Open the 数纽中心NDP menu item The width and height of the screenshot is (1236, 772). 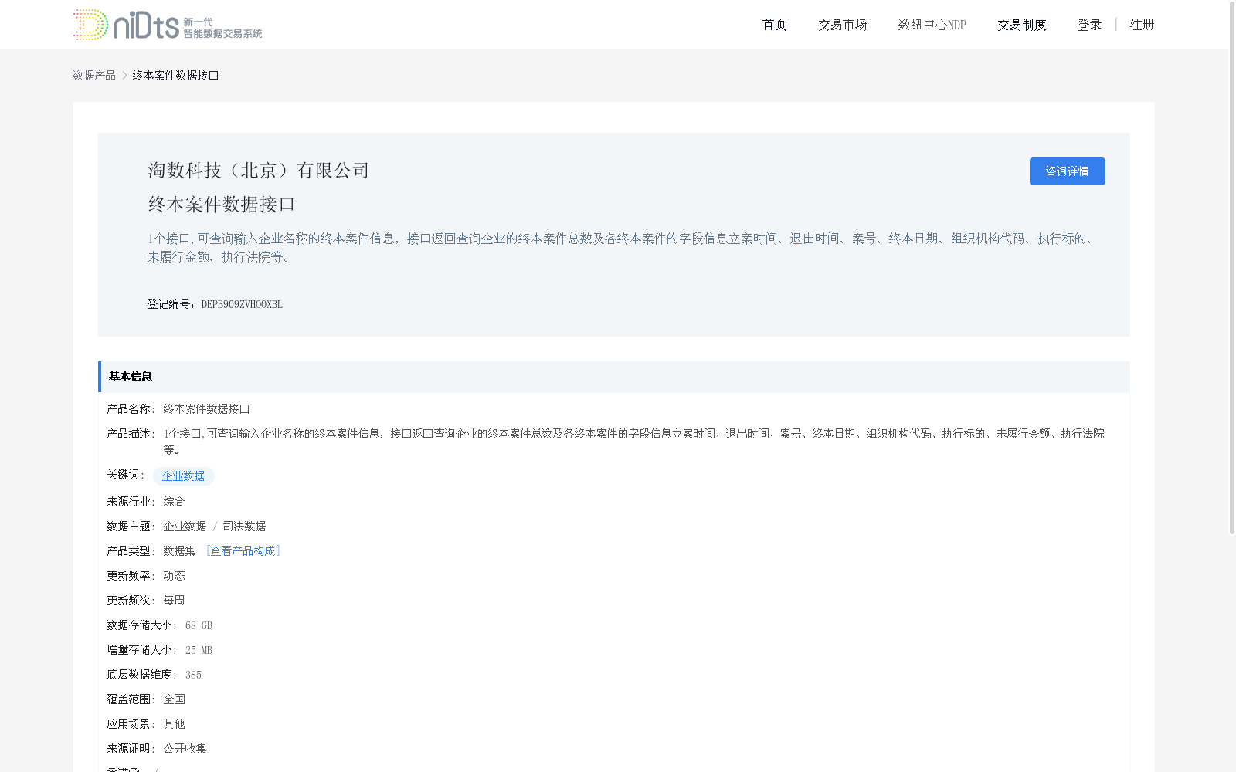pos(932,25)
